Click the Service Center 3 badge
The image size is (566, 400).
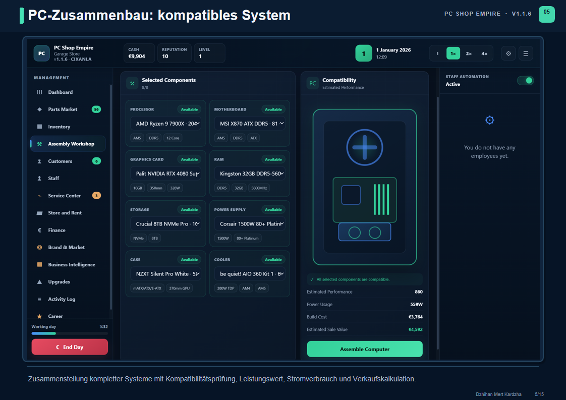pyautogui.click(x=96, y=196)
